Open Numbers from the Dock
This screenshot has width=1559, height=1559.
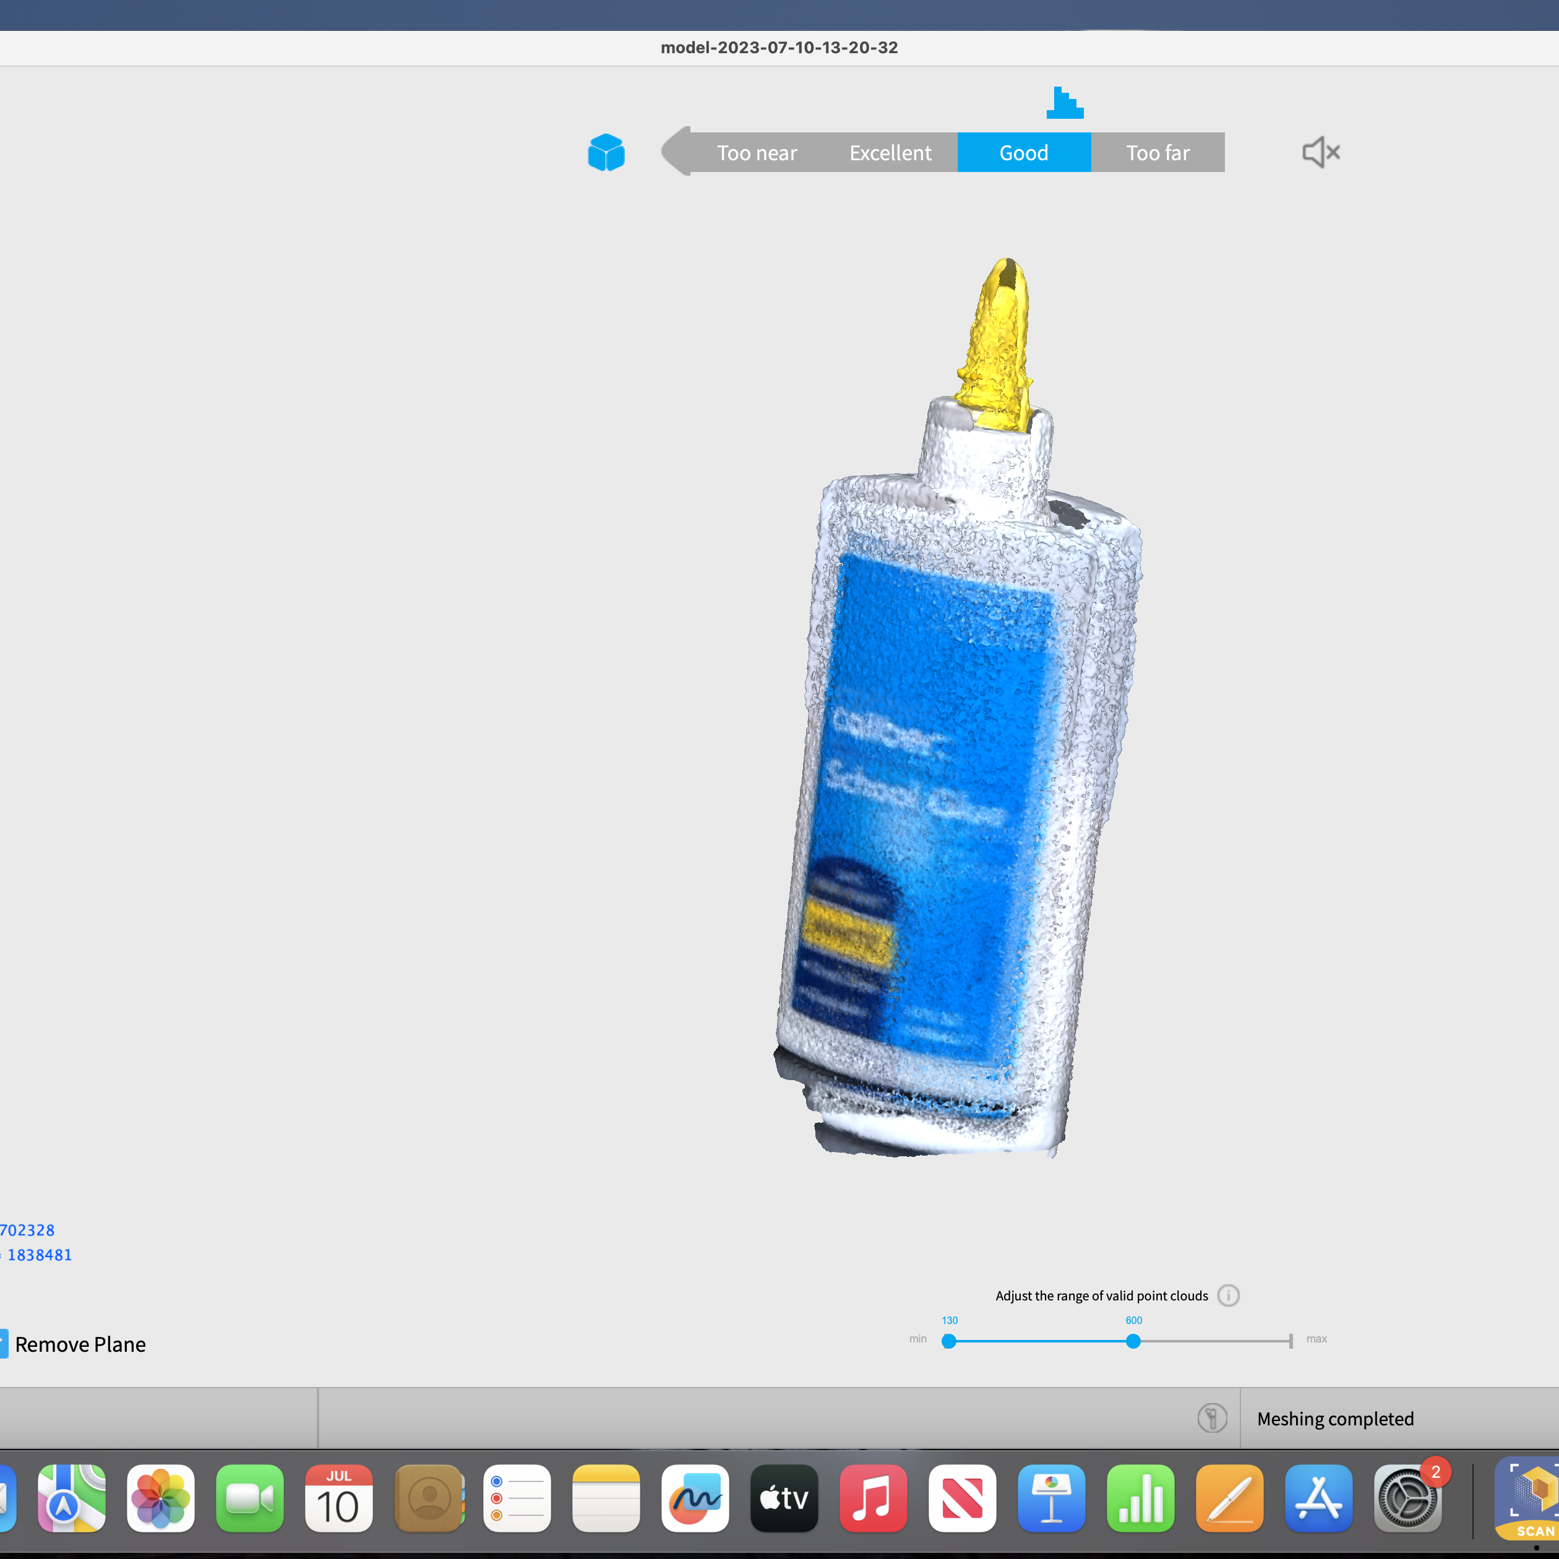pos(1141,1498)
